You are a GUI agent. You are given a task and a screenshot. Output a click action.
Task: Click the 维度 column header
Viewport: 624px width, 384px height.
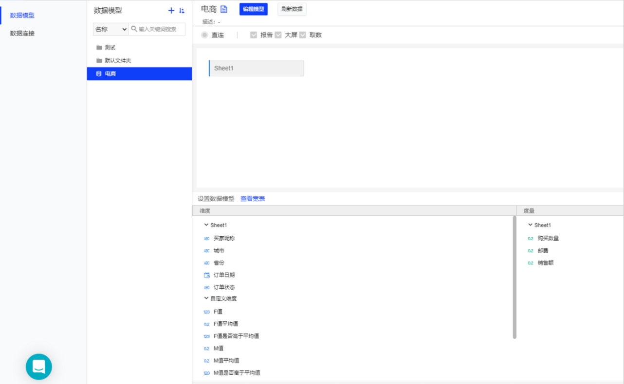pyautogui.click(x=354, y=210)
